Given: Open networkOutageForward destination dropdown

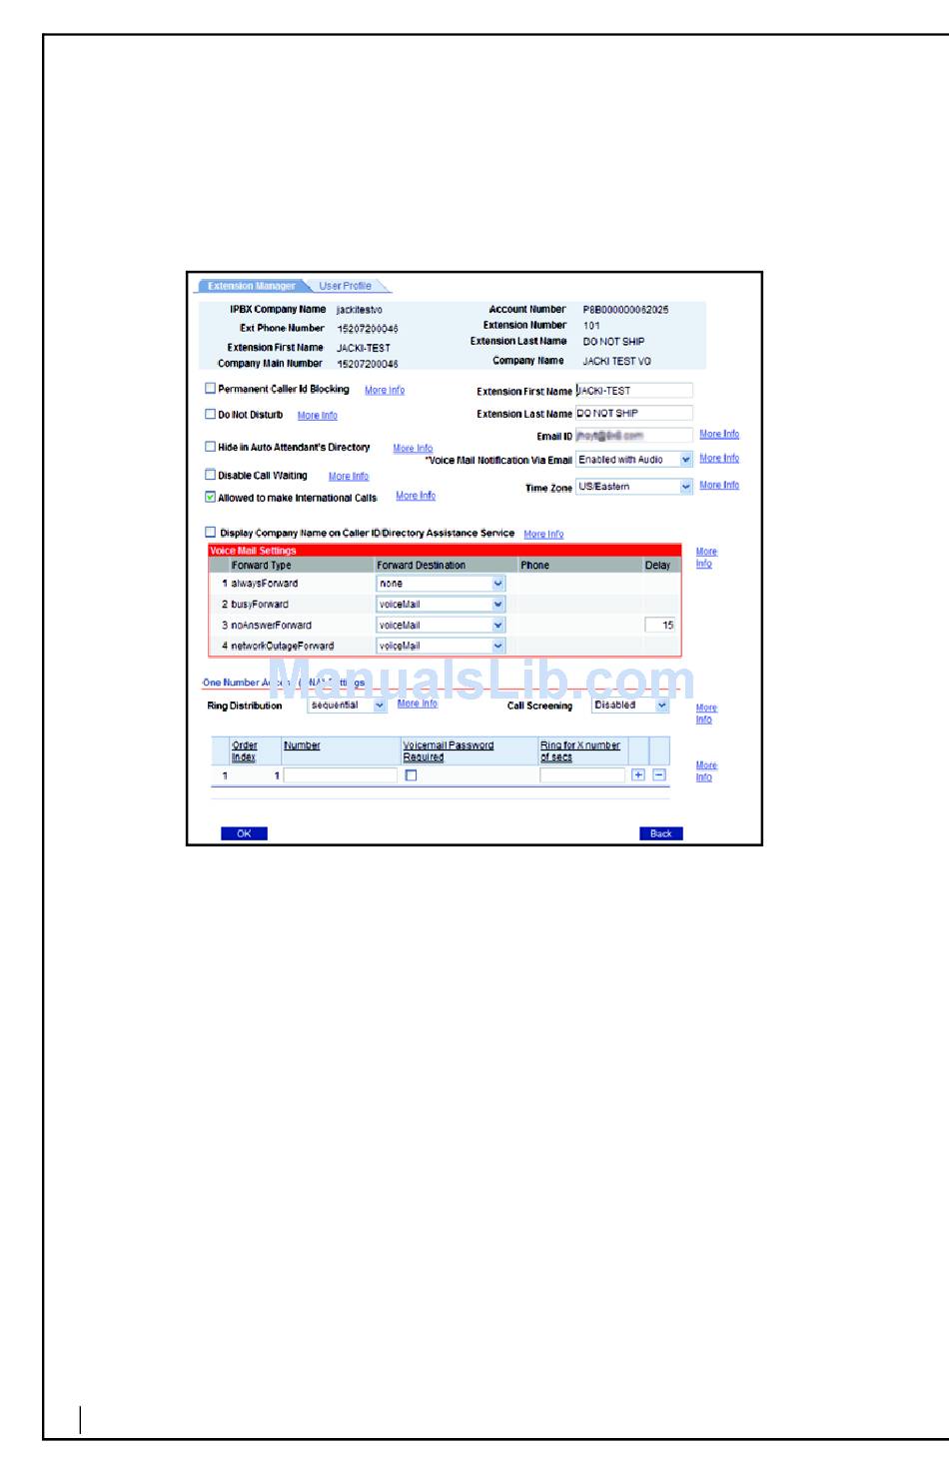Looking at the screenshot, I should [441, 647].
